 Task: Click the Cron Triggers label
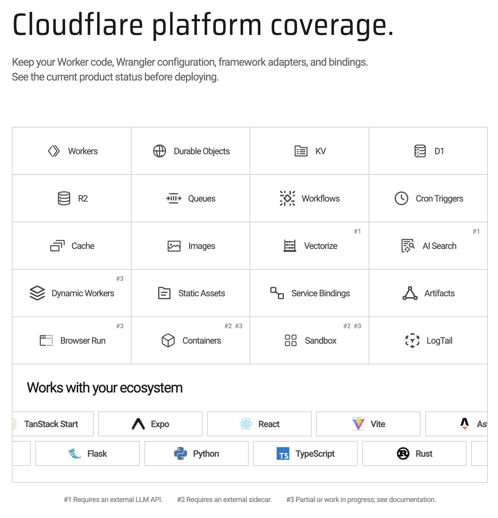coord(439,199)
